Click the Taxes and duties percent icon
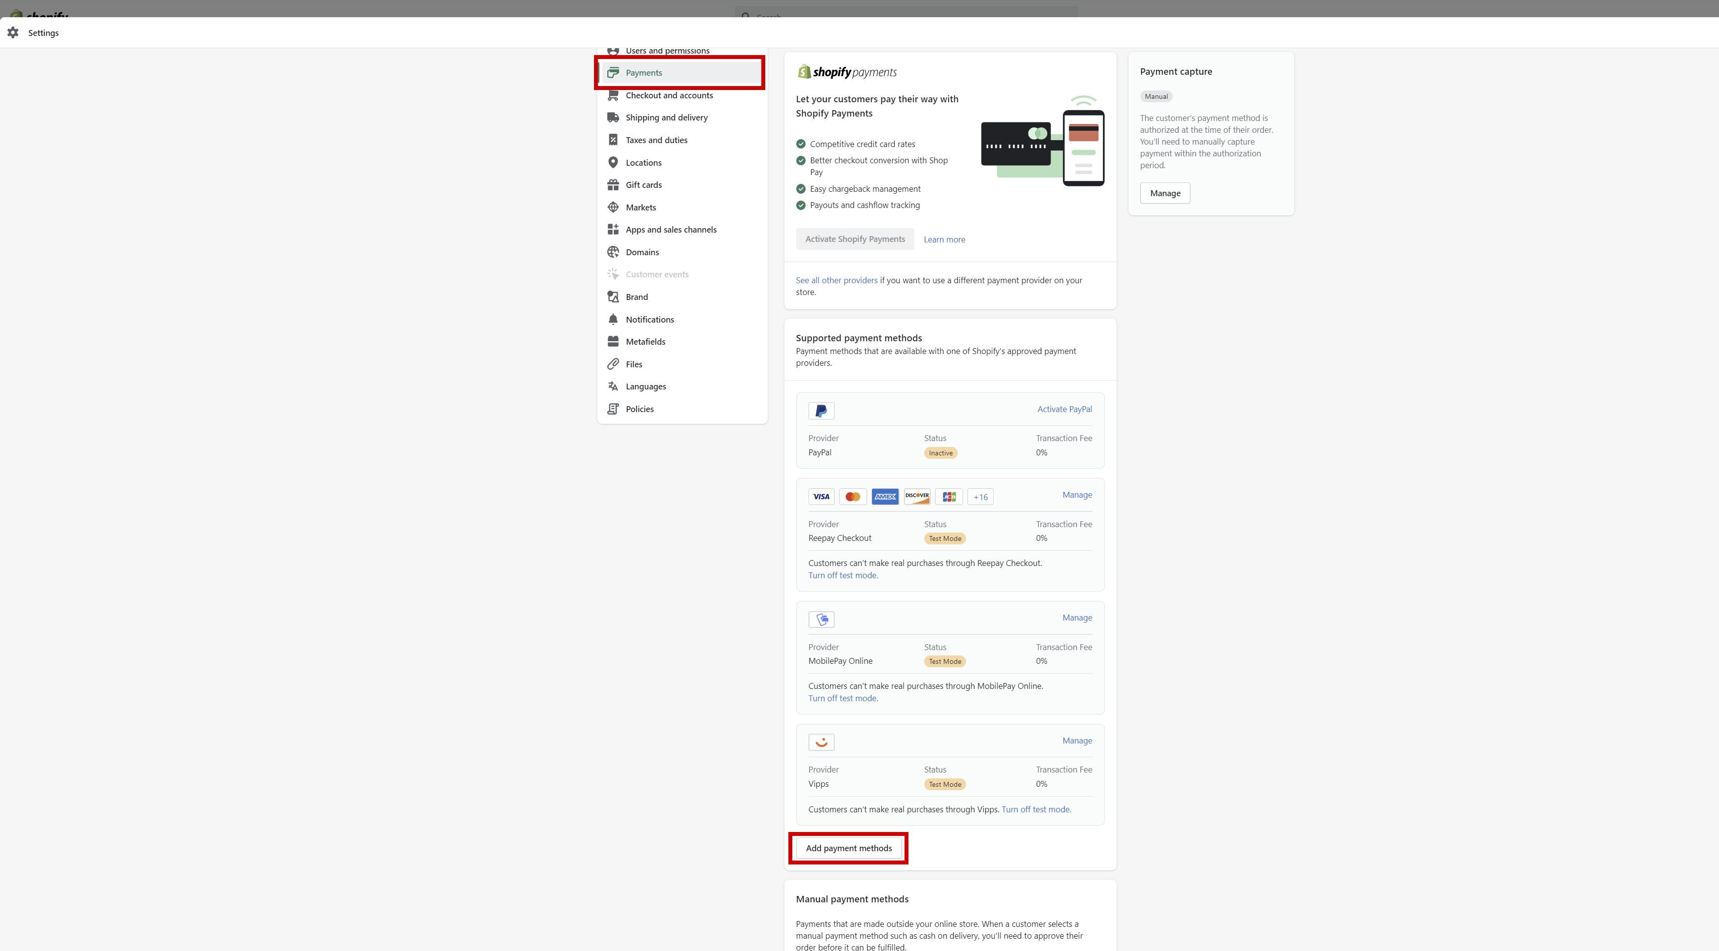1719x951 pixels. pyautogui.click(x=613, y=140)
